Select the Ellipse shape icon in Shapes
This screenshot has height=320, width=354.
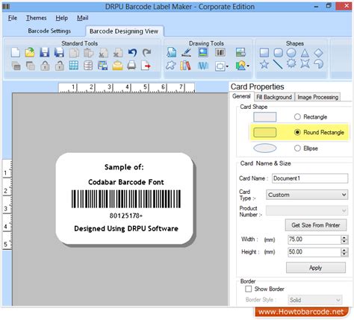point(291,53)
